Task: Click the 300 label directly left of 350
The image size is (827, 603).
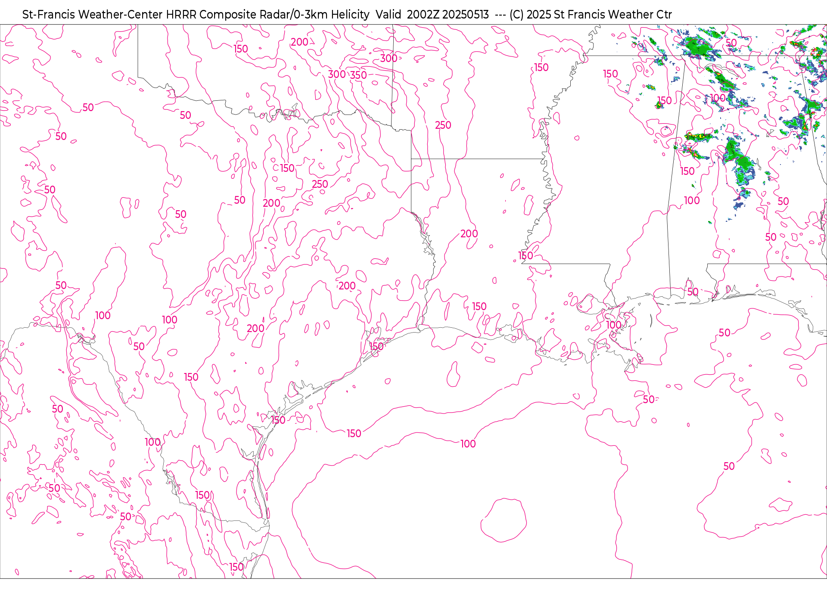Action: (x=337, y=75)
